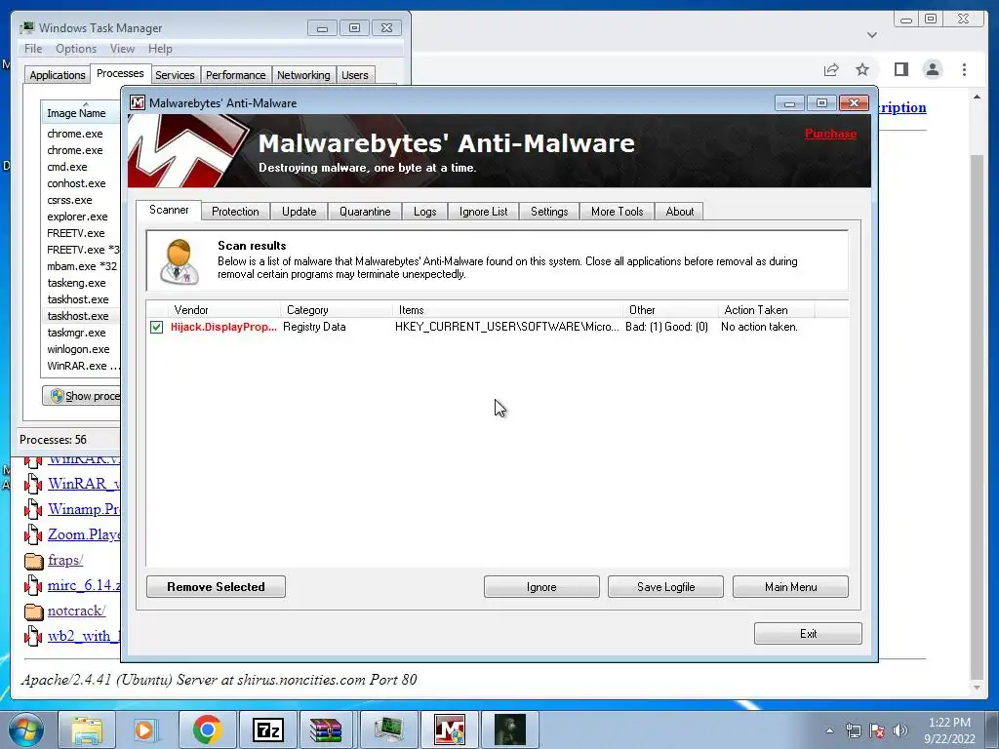Open the Ignore List tab
Viewport: 999px width, 749px height.
tap(484, 212)
